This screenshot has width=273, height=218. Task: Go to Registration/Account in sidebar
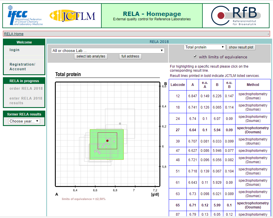(22, 67)
